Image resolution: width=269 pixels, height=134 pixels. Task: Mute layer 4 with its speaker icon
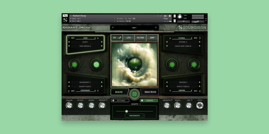click(x=195, y=91)
